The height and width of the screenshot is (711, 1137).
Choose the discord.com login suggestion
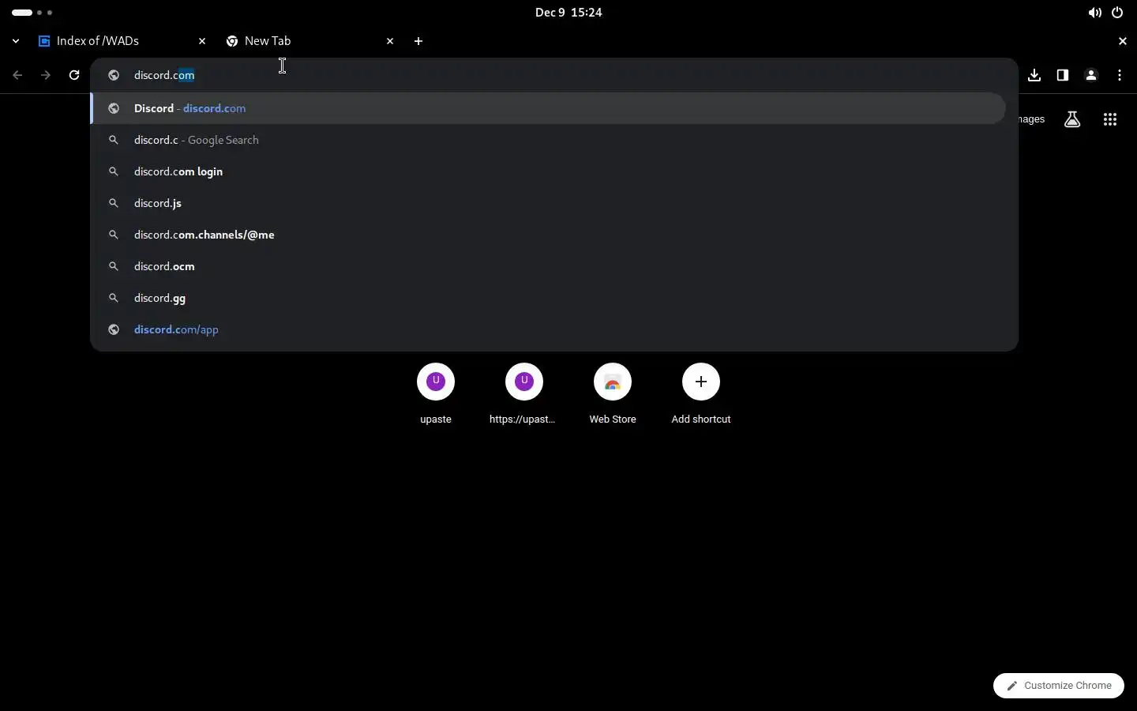(549, 171)
